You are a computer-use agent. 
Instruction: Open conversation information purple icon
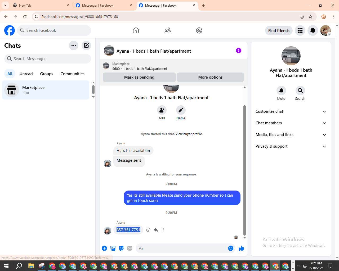point(239,51)
